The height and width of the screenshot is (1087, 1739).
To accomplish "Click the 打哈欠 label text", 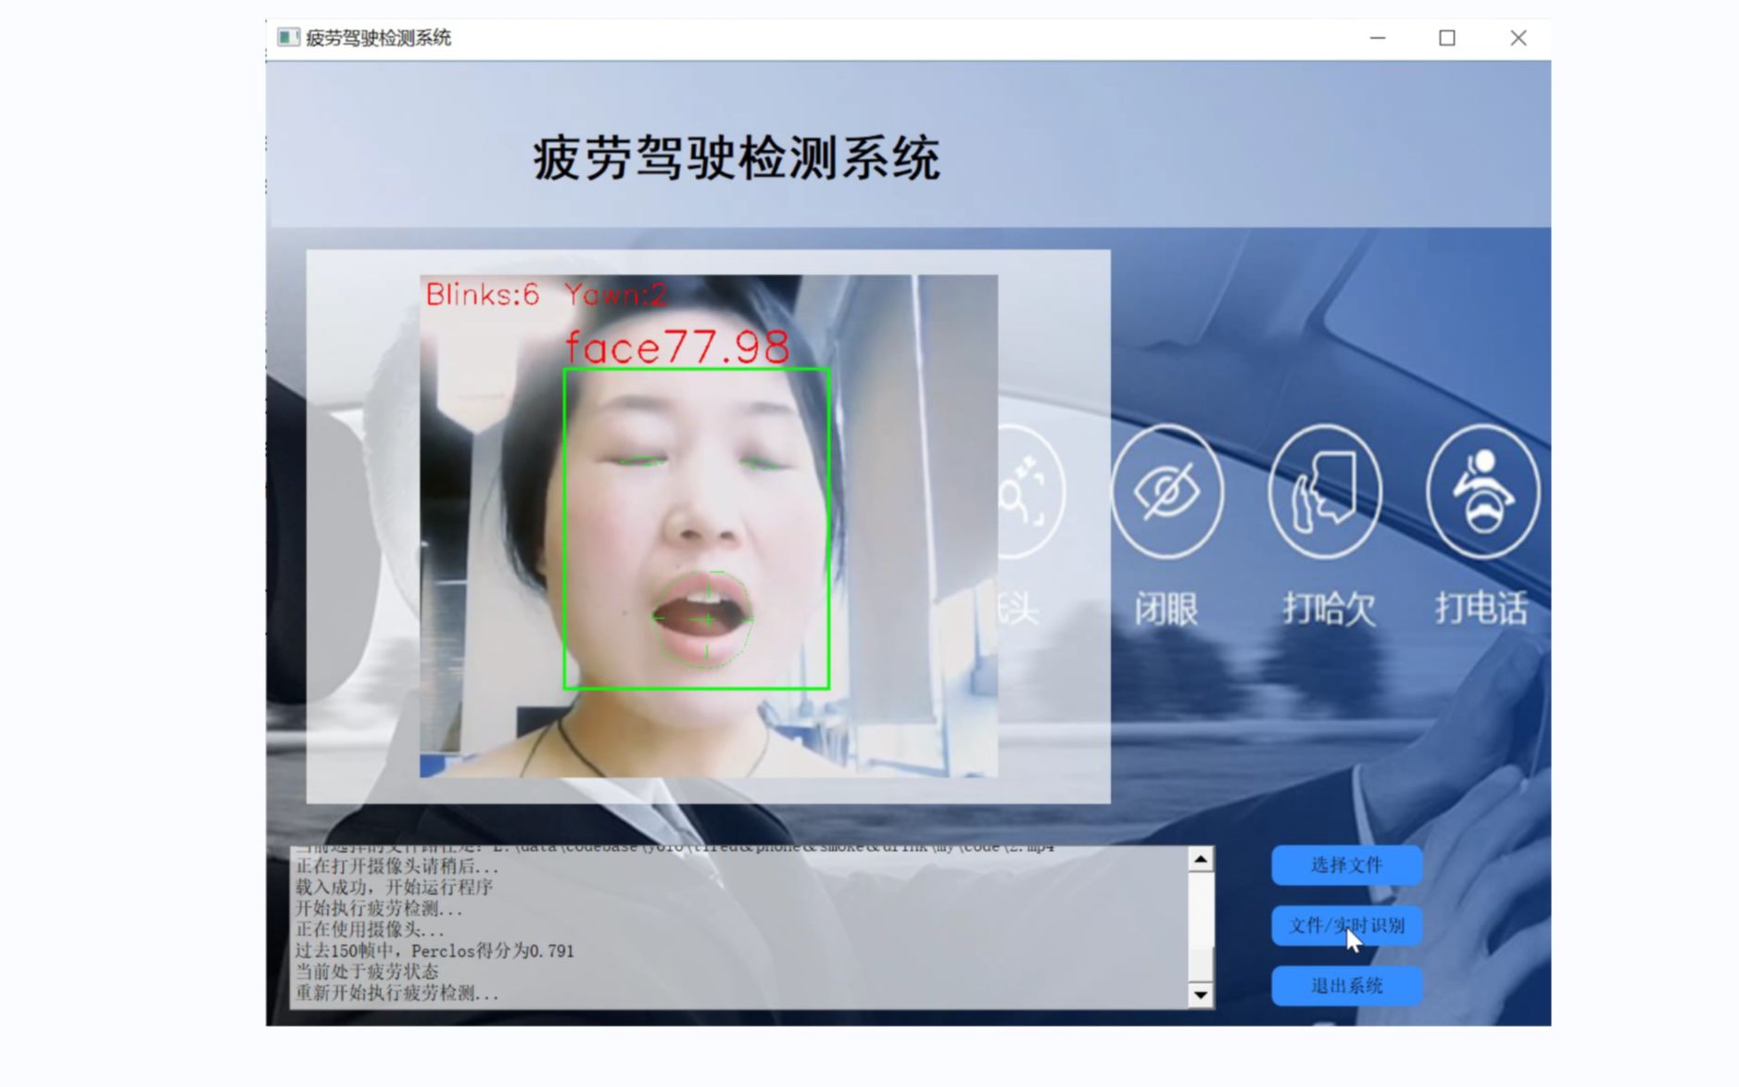I will pyautogui.click(x=1329, y=609).
